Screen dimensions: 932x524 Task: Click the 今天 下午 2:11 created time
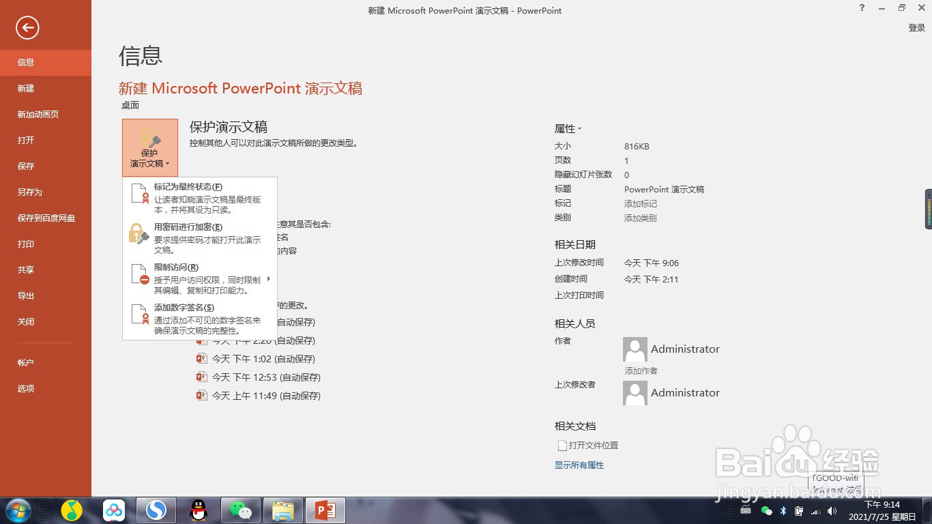(x=652, y=279)
